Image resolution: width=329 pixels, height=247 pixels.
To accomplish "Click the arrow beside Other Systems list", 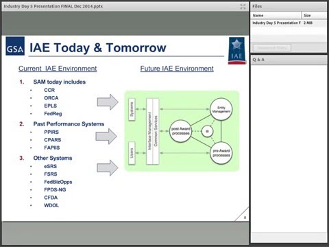I will [x=108, y=168].
